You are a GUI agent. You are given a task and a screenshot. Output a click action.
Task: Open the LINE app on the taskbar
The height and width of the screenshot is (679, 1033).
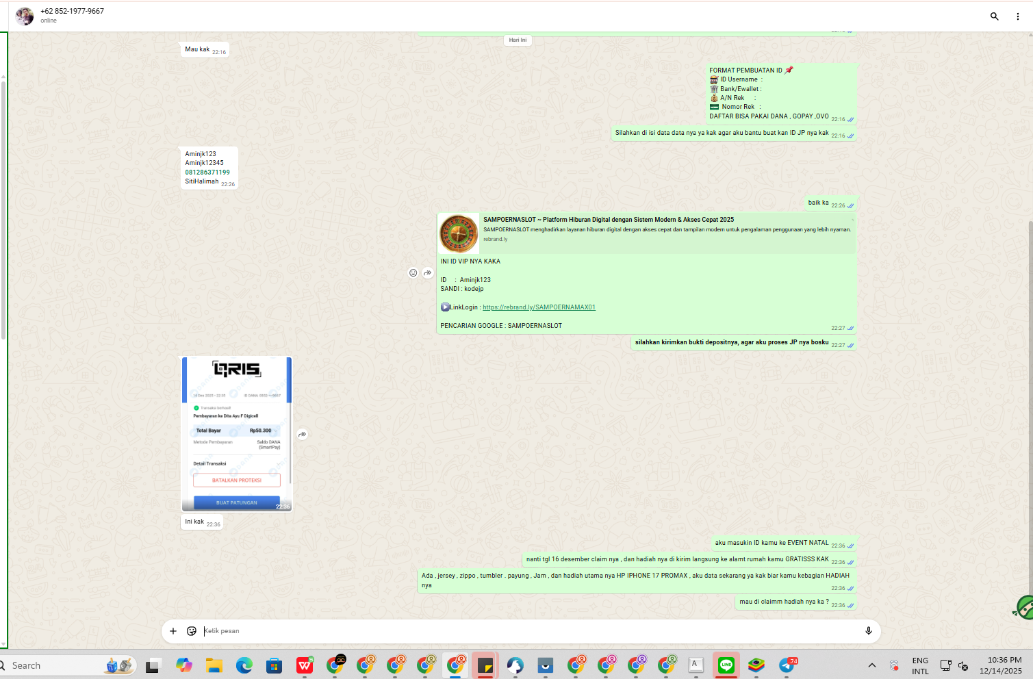[x=726, y=665]
